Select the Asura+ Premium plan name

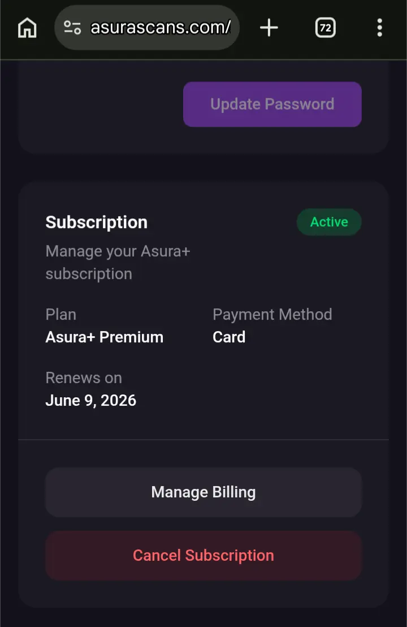(x=104, y=337)
